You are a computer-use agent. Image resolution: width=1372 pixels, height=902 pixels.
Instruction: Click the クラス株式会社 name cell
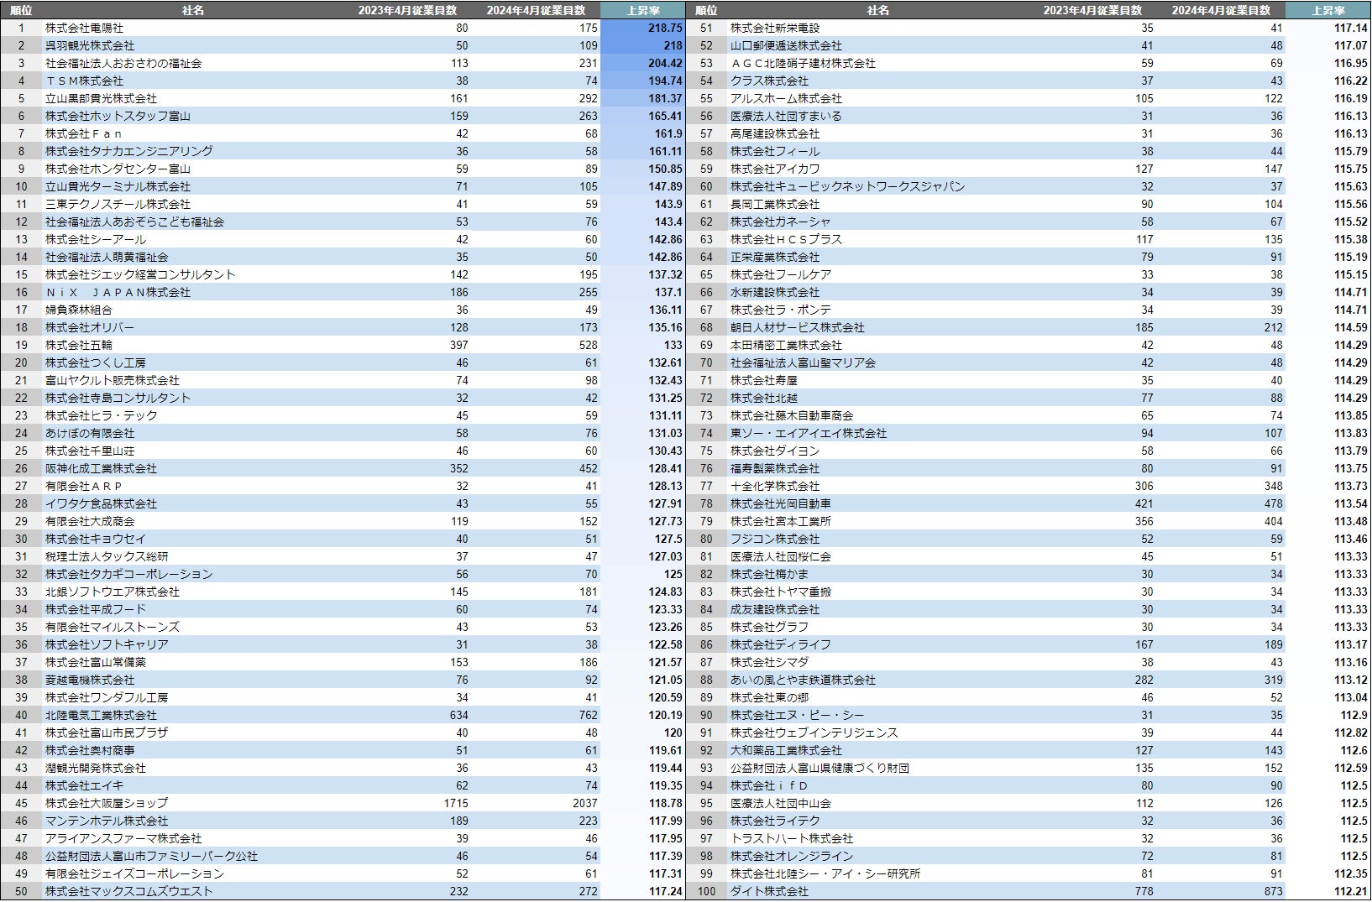point(769,81)
